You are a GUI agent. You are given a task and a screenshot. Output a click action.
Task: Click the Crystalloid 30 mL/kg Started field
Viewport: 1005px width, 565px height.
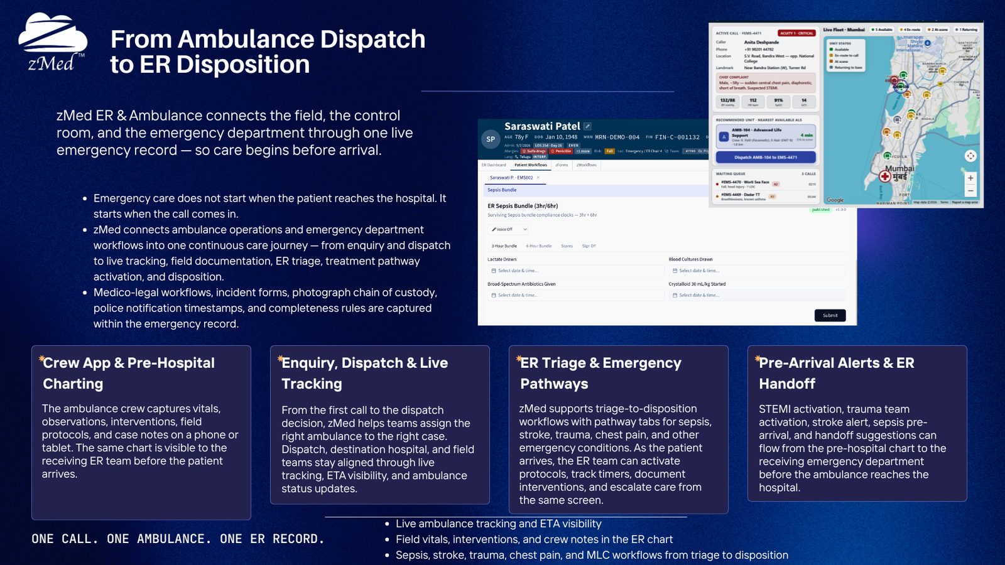(757, 295)
